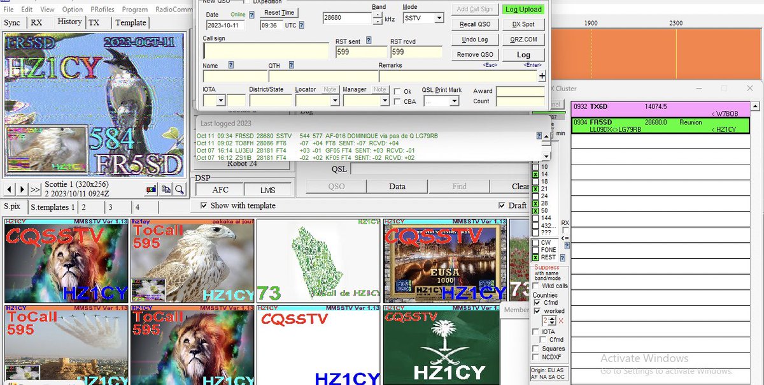764x385 pixels.
Task: Open the Option menu
Action: click(72, 9)
